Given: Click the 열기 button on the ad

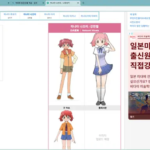Looking at the screenshot, I should (x=132, y=117).
